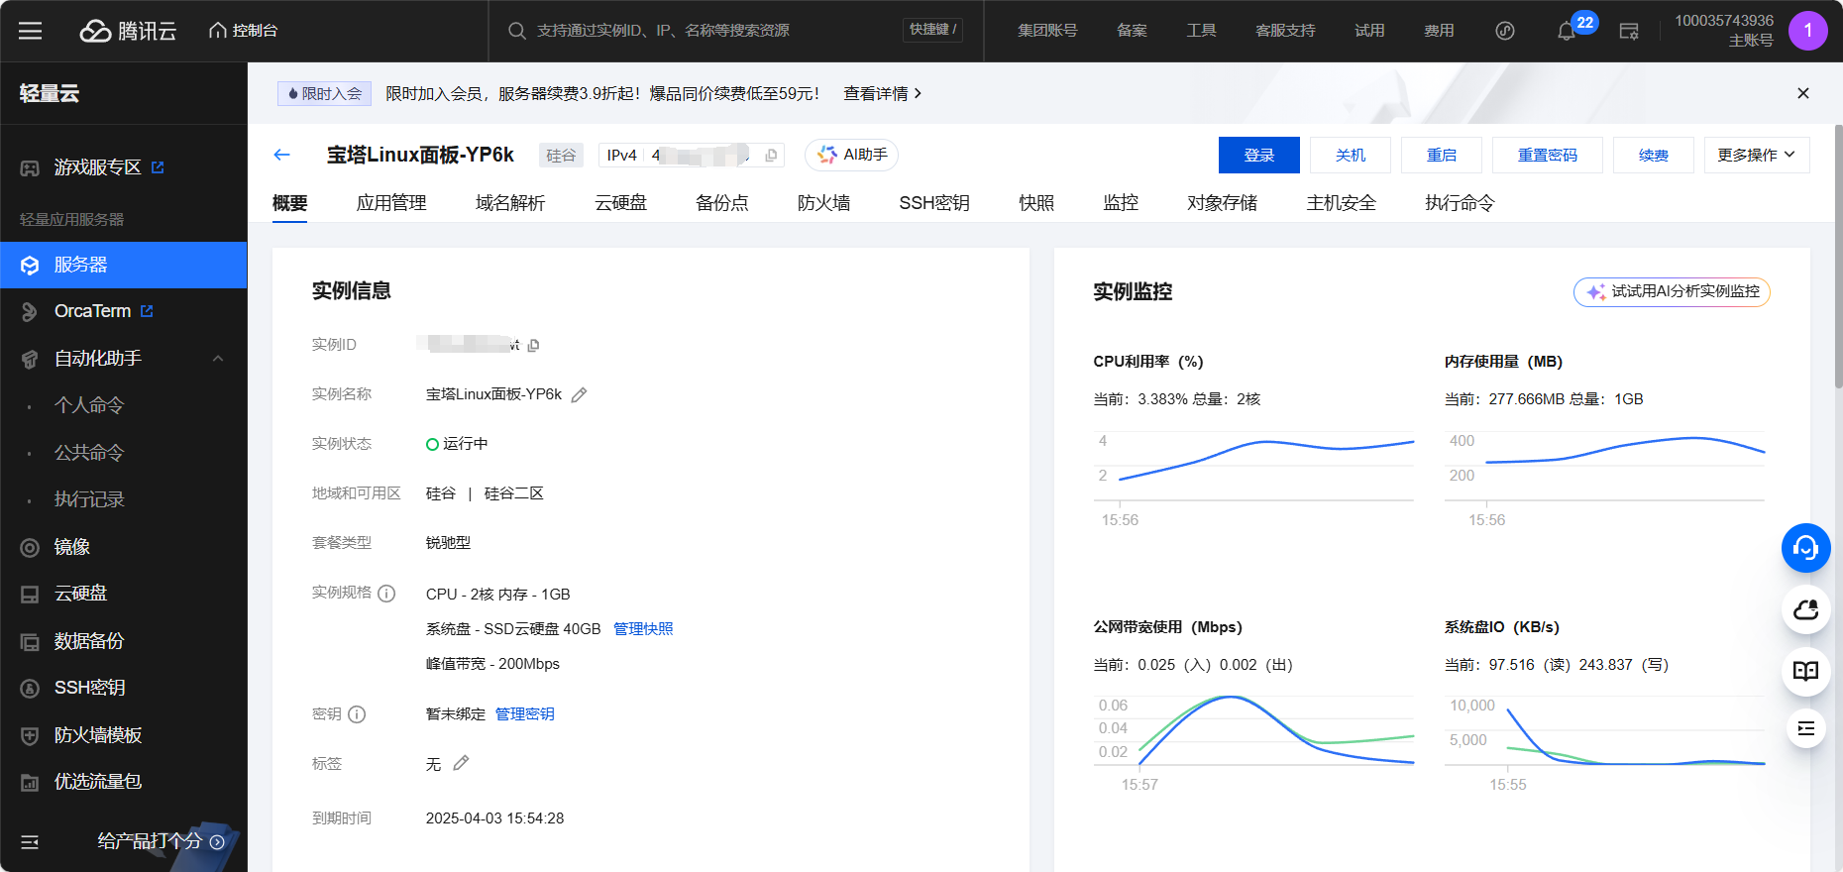Expand the 更多操作 dropdown

pyautogui.click(x=1756, y=156)
